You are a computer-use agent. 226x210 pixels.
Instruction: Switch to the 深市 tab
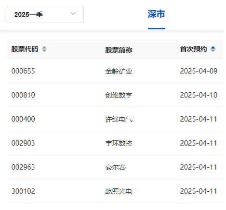point(157,14)
